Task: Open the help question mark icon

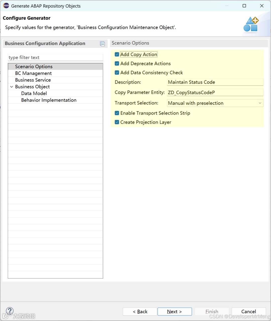Action: click(10, 311)
